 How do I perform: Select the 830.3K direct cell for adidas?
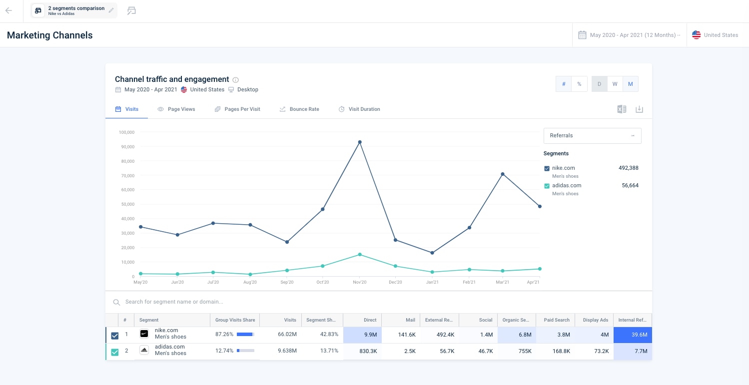[362, 352]
